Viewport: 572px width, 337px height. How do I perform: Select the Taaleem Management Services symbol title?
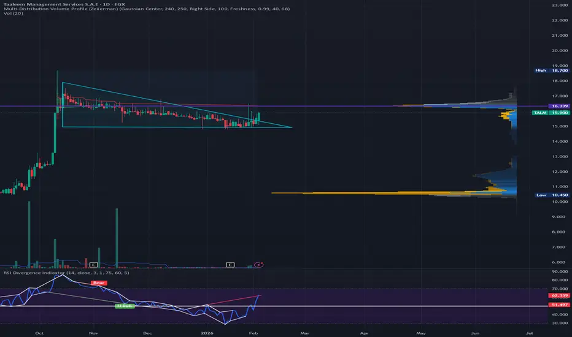(x=64, y=4)
